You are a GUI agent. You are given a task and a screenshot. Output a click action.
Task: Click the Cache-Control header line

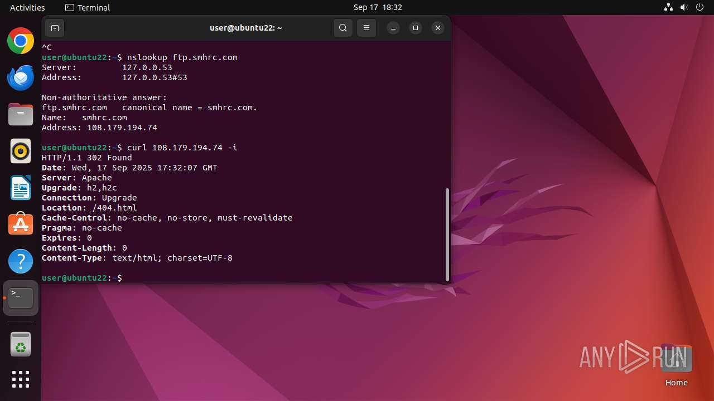(x=167, y=218)
